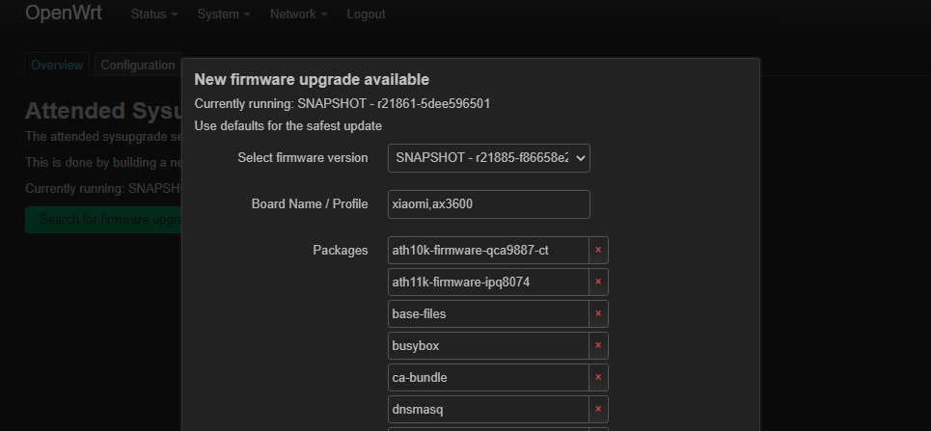This screenshot has width=931, height=431.
Task: Click the New firmware upgrade available heading
Action: (312, 80)
